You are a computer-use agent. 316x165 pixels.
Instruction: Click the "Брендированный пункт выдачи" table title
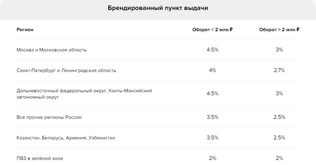tap(158, 8)
